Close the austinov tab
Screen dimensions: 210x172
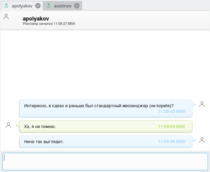[77, 6]
